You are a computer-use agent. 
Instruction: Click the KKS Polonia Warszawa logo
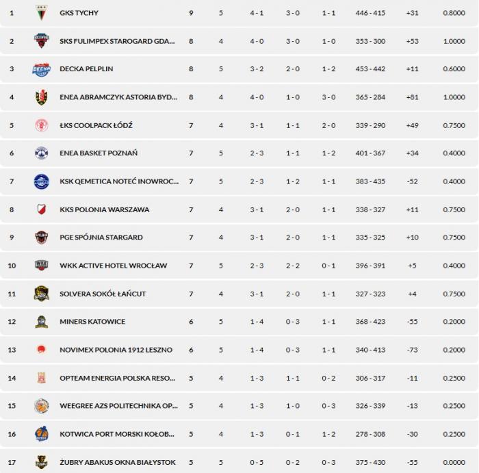tap(42, 209)
